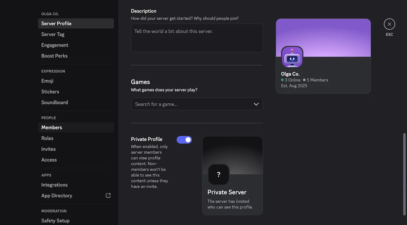The image size is (407, 225).
Task: Open Emoji settings
Action: point(76,81)
